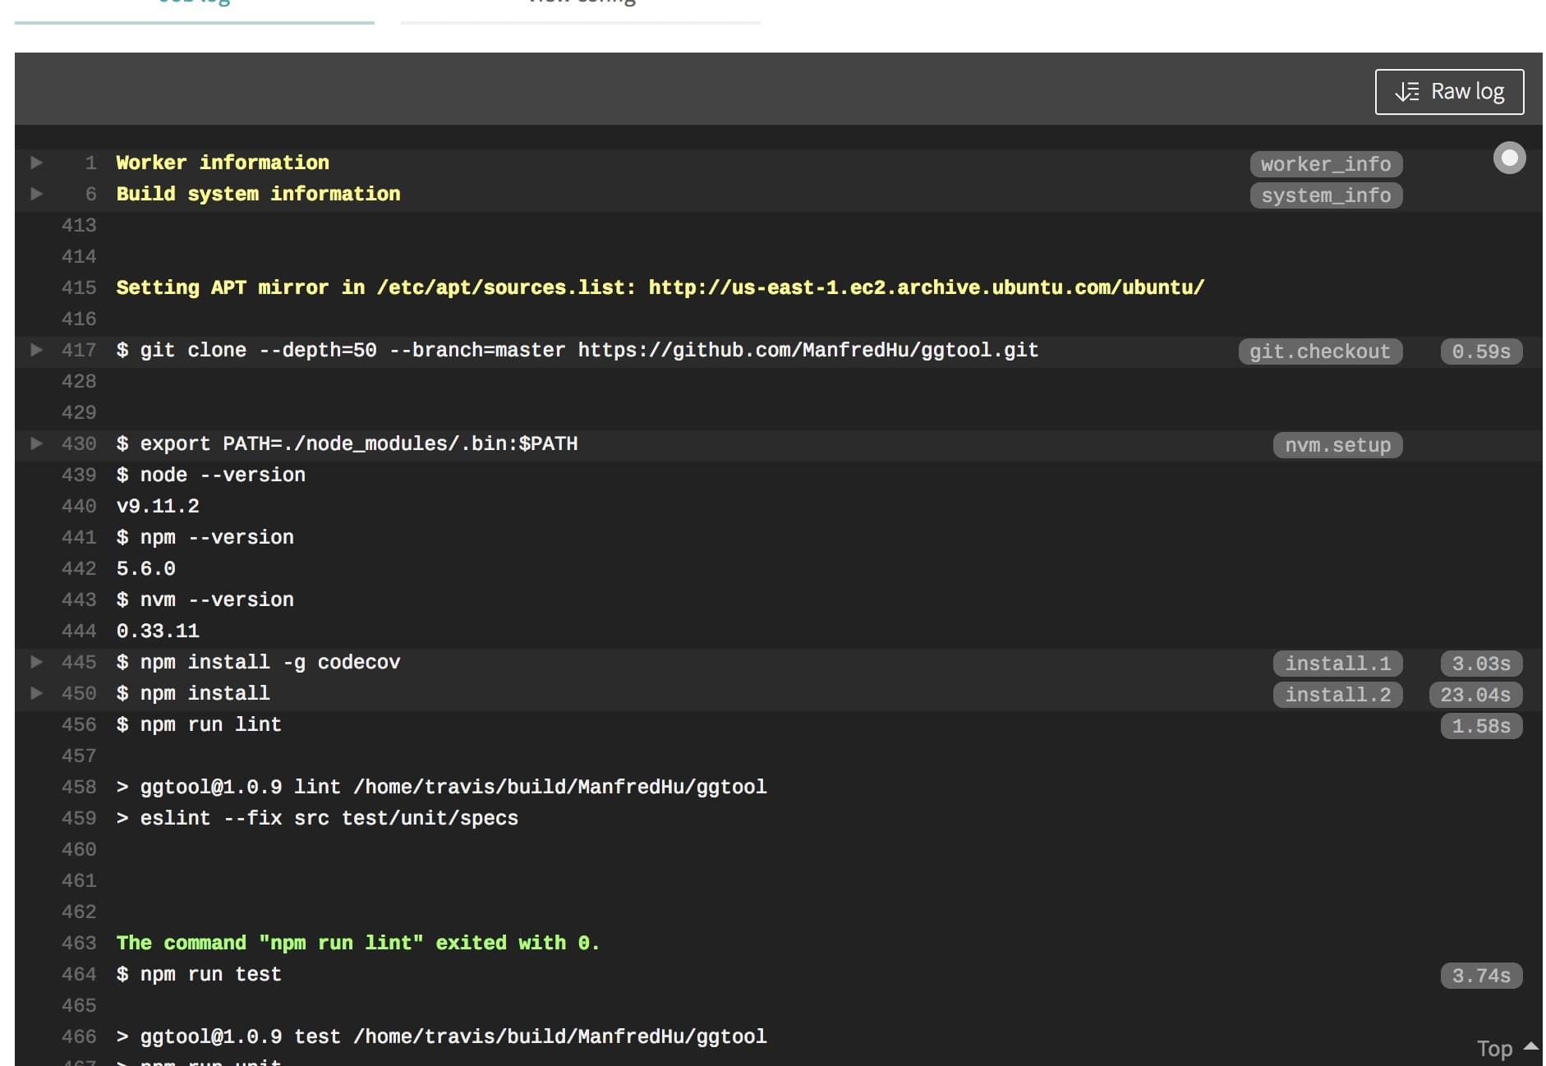Click the install.2 badge
This screenshot has width=1546, height=1066.
coord(1337,695)
